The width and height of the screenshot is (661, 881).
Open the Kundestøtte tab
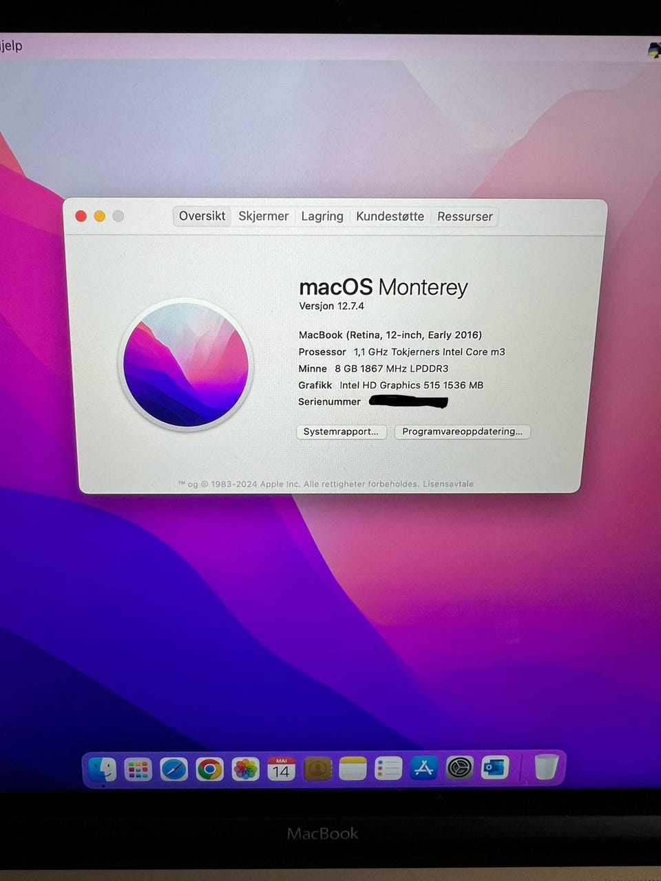390,216
